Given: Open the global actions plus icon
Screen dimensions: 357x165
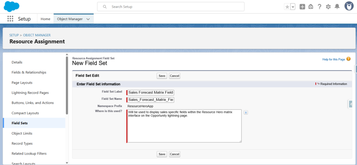Looking at the screenshot, I should 302,7.
